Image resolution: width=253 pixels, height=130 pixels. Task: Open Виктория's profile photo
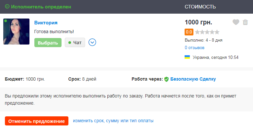point(16,32)
